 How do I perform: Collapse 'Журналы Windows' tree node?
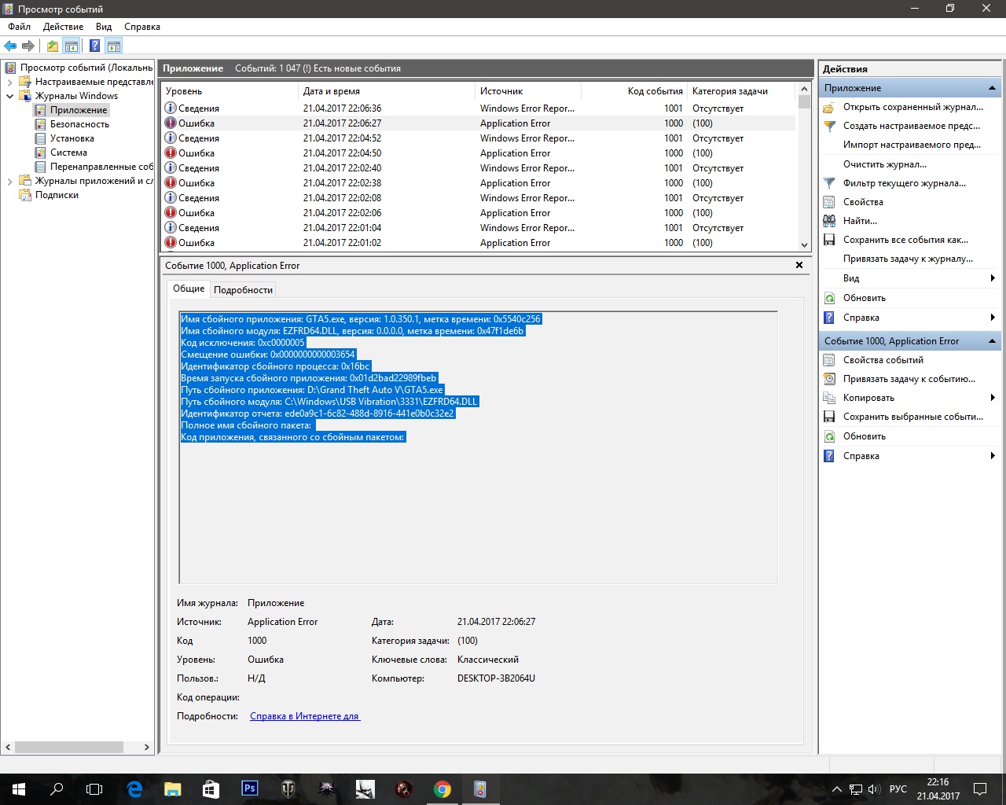pyautogui.click(x=9, y=96)
